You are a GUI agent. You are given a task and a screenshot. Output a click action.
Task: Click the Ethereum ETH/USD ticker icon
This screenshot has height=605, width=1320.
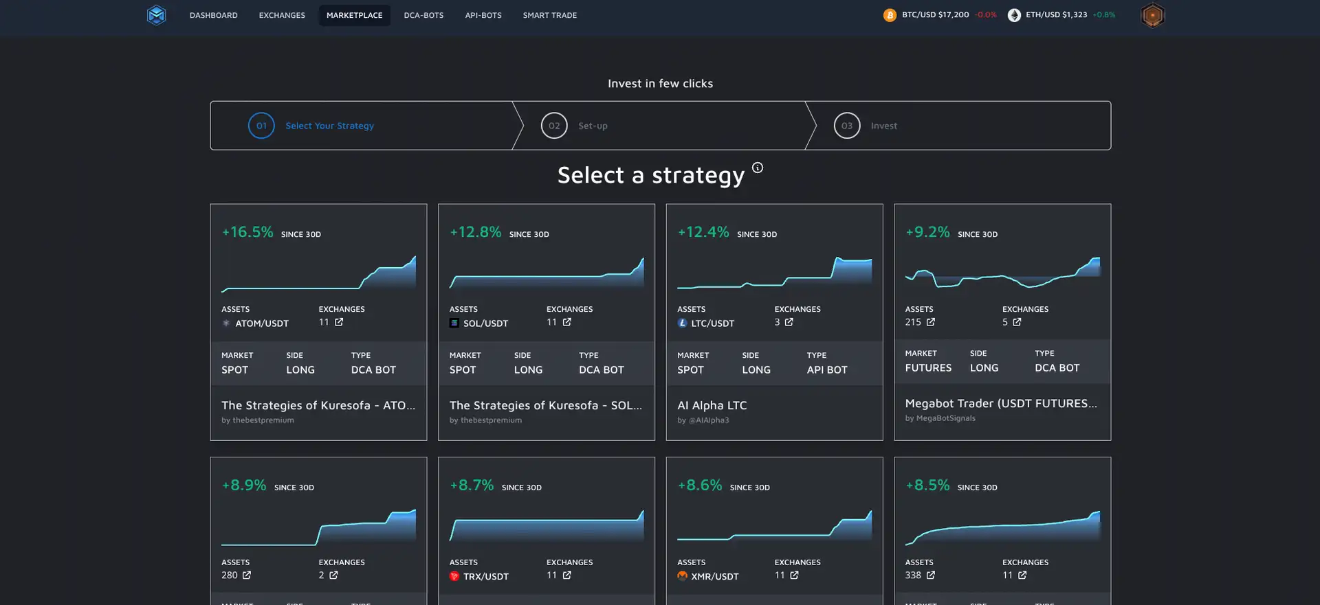click(1014, 15)
